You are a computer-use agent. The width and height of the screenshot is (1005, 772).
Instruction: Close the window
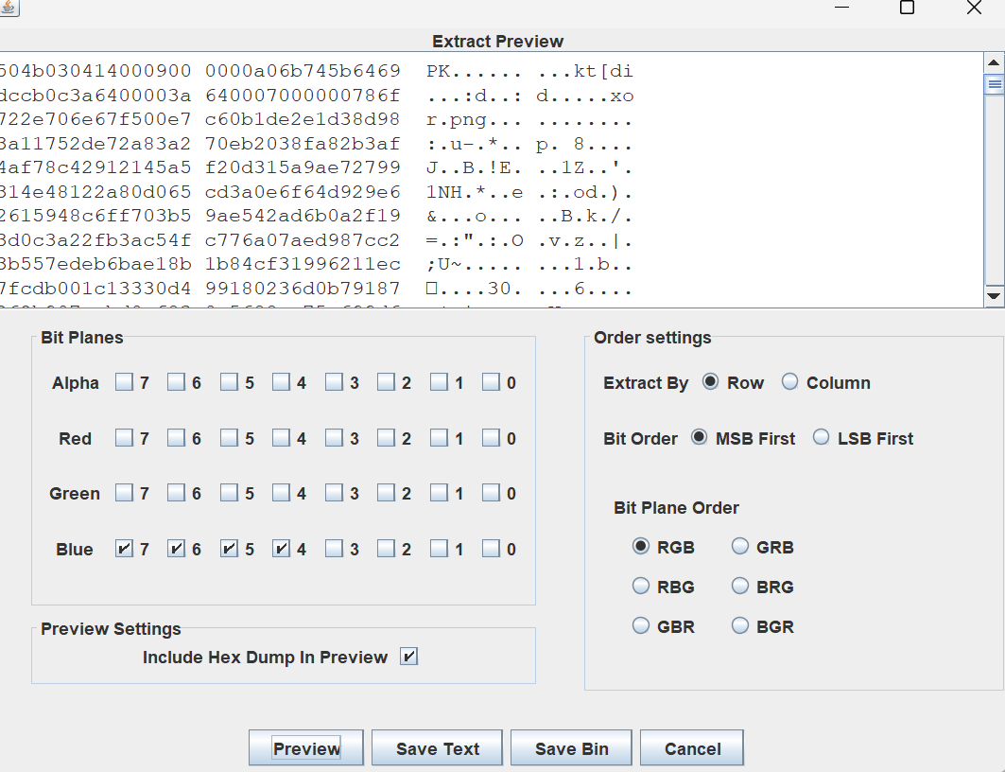point(974,7)
